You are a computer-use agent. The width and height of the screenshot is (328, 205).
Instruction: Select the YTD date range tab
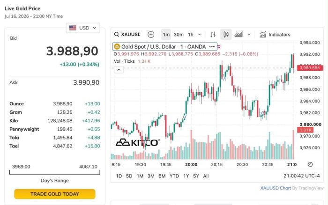(174, 176)
